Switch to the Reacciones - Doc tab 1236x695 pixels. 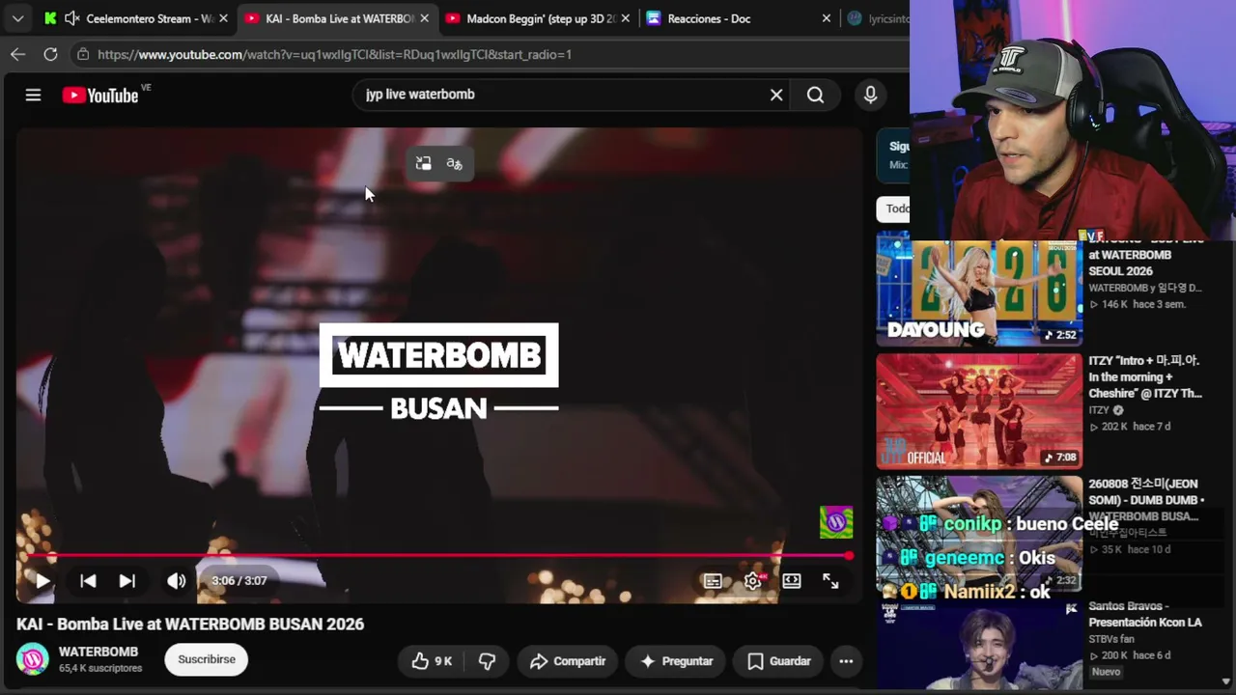(x=739, y=18)
